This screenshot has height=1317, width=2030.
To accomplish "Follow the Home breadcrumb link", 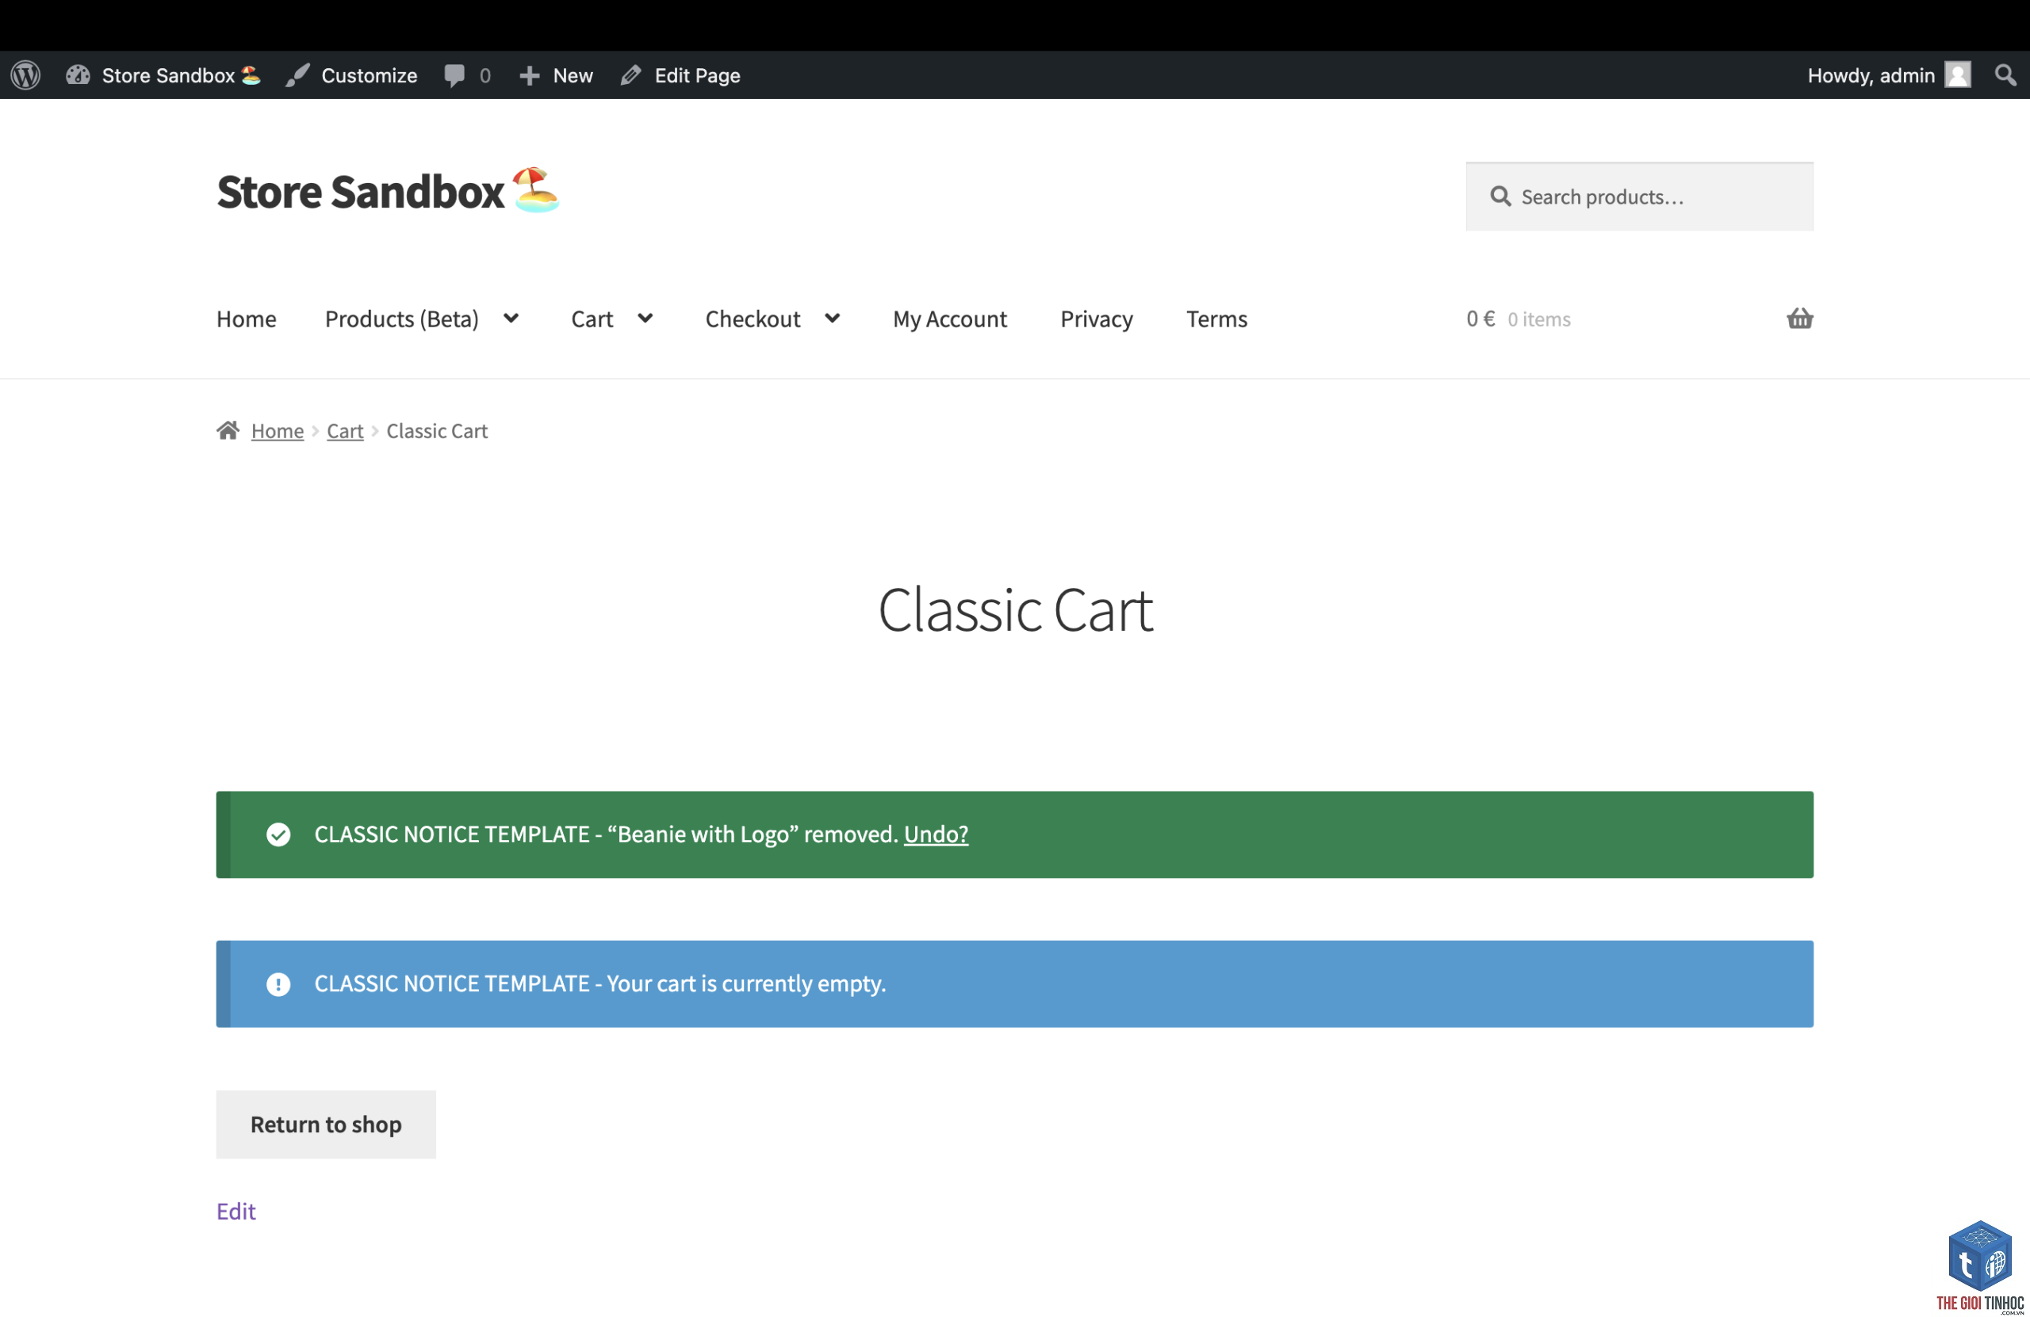I will point(278,431).
